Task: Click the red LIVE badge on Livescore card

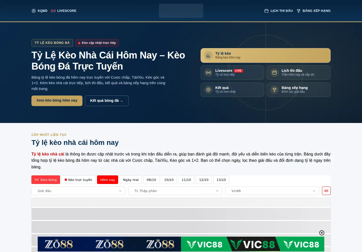Action: tap(238, 71)
